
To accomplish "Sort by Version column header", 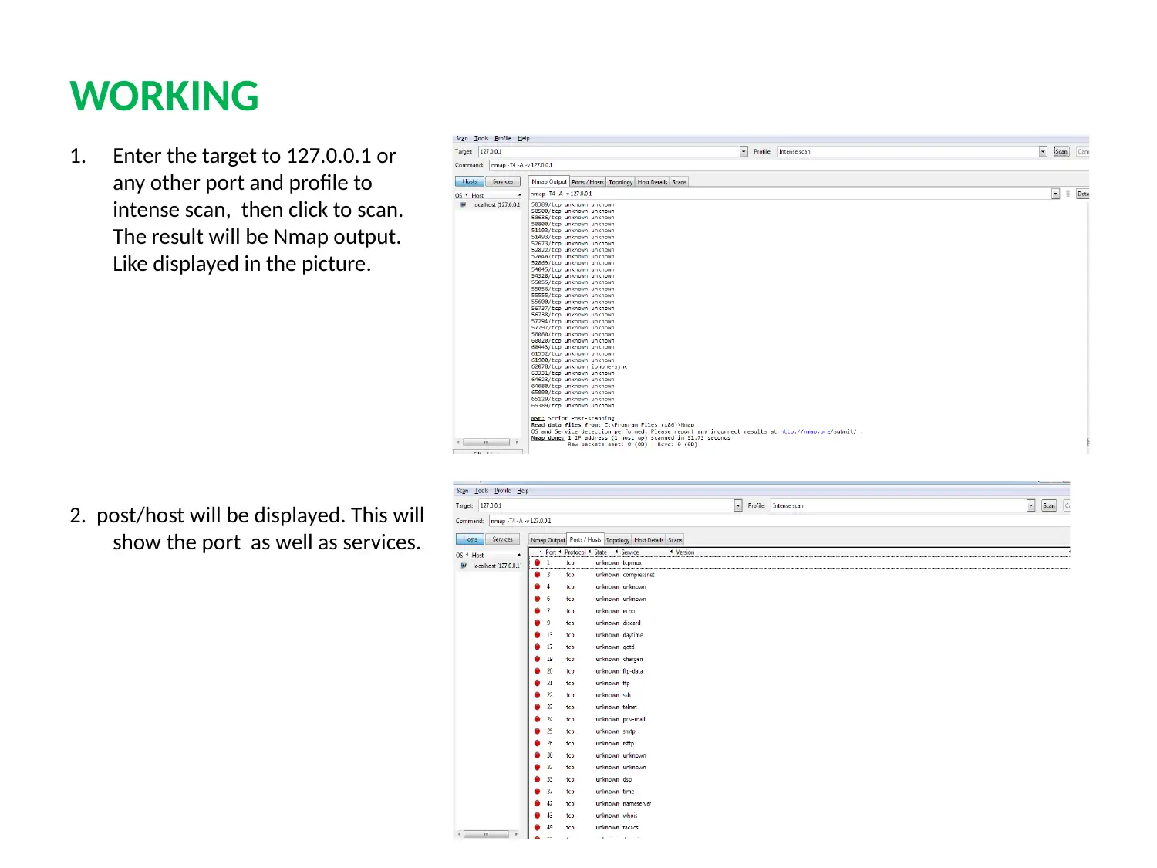I will click(x=685, y=552).
